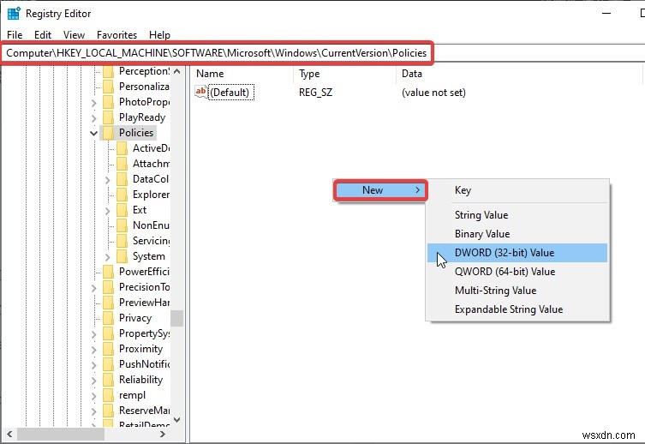Click the PreviewHar folder icon
The height and width of the screenshot is (444, 645).
[x=108, y=303]
